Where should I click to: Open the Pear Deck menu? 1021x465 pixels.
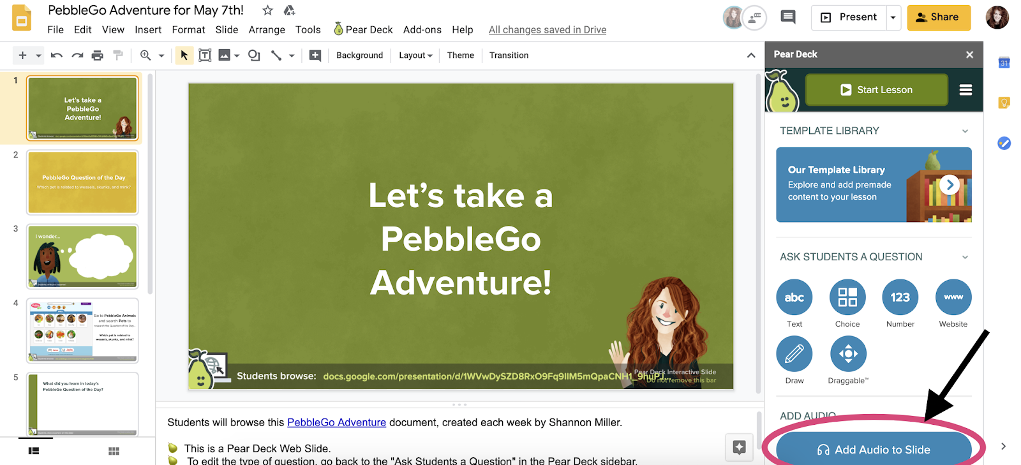pos(363,29)
